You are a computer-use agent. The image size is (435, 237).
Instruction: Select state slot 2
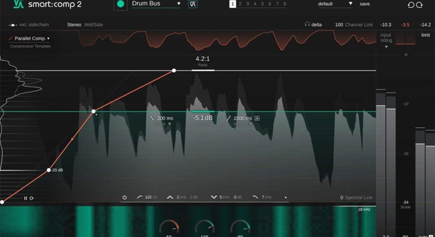click(x=241, y=4)
